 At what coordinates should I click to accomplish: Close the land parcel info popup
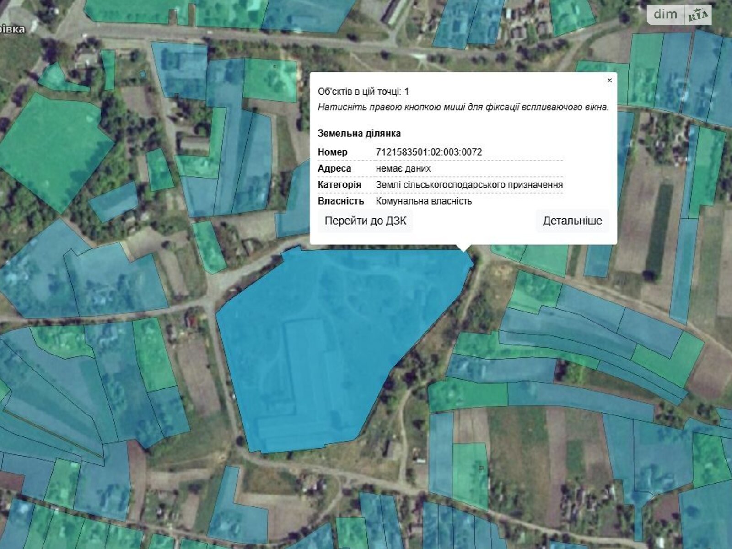609,81
